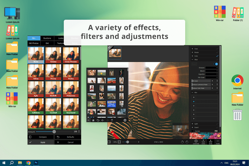
Task: Toggle the Light section checkmark
Action: point(217,124)
